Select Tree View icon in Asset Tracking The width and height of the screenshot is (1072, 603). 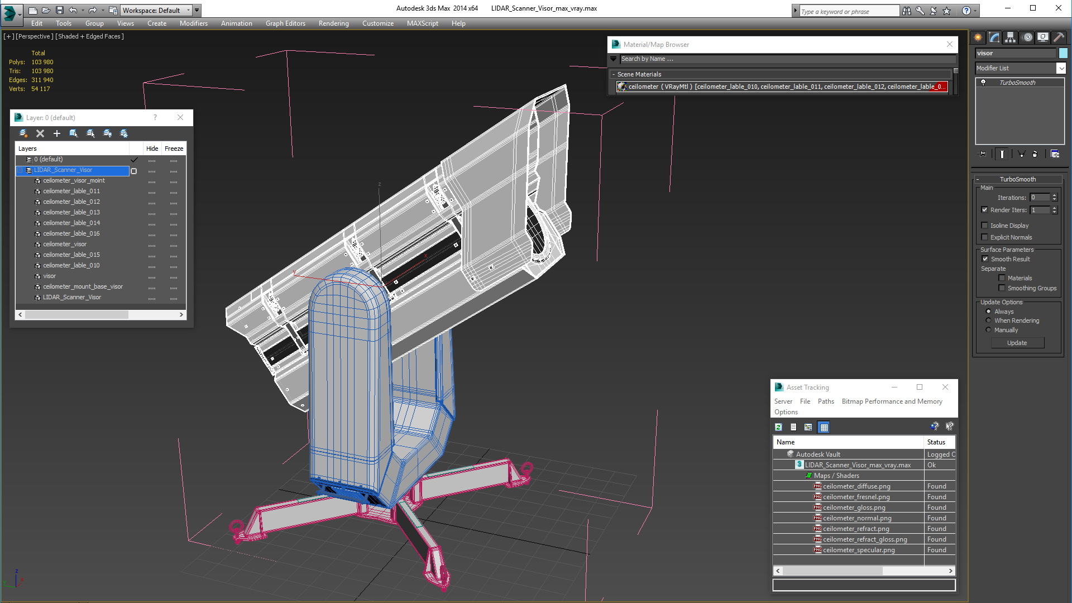(808, 427)
